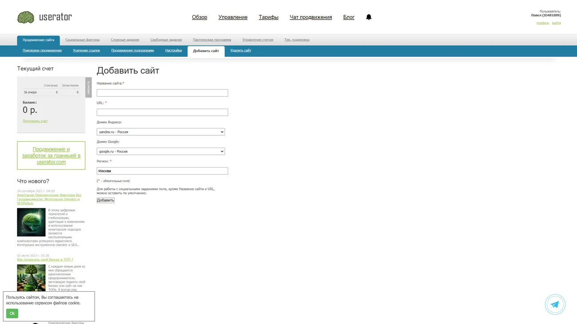Click the notification bell icon
This screenshot has width=577, height=324.
(368, 17)
